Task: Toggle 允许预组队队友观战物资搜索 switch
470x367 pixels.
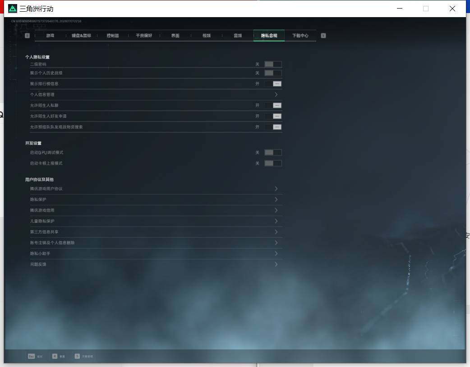Action: [x=273, y=127]
